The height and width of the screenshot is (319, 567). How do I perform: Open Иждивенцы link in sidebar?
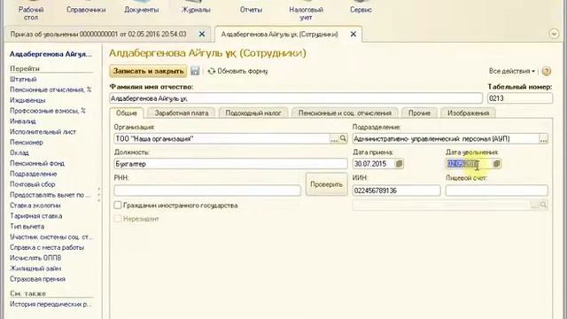[27, 100]
